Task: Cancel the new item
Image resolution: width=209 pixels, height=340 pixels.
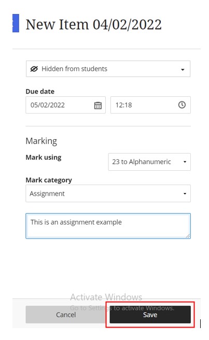Action: coord(66,315)
